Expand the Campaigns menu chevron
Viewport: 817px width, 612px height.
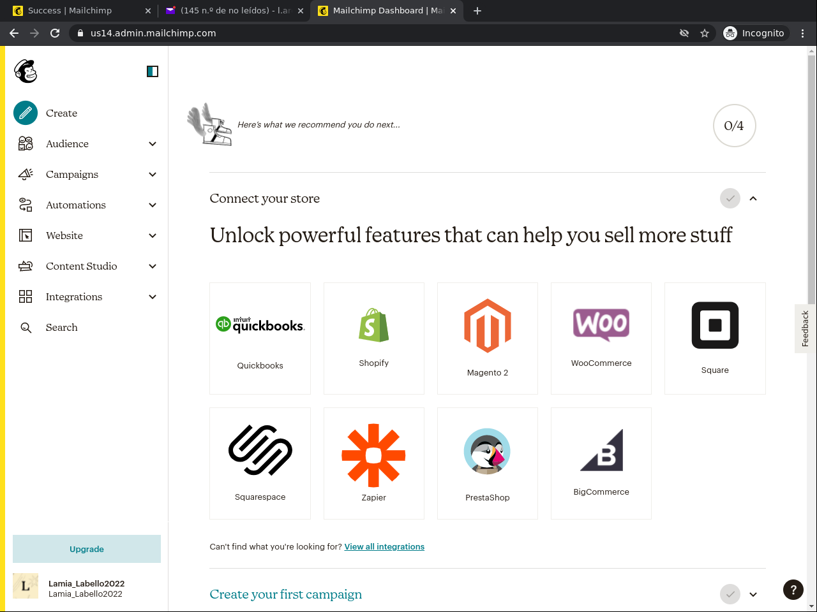tap(153, 175)
